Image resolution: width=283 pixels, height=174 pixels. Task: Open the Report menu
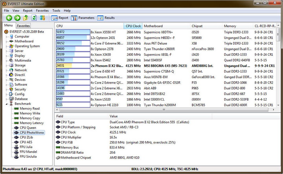pyautogui.click(x=28, y=11)
